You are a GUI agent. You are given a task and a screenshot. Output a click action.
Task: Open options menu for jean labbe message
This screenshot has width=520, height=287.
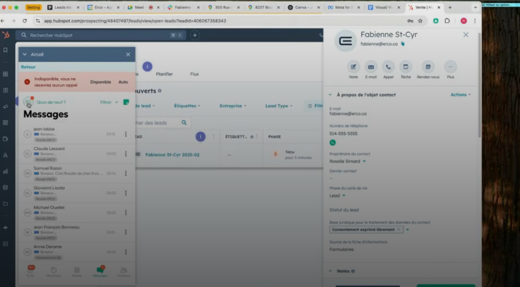tap(125, 134)
